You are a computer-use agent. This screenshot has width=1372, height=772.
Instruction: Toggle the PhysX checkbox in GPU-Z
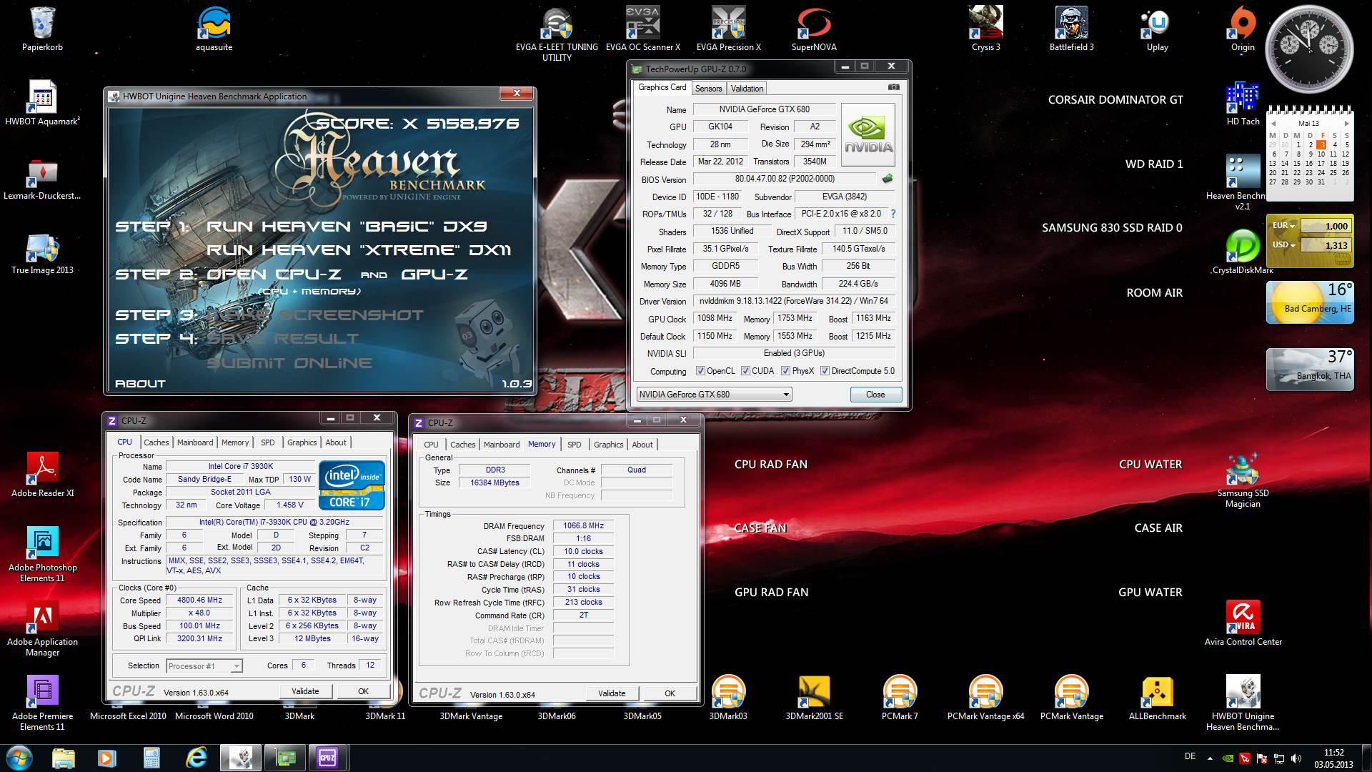pyautogui.click(x=785, y=371)
